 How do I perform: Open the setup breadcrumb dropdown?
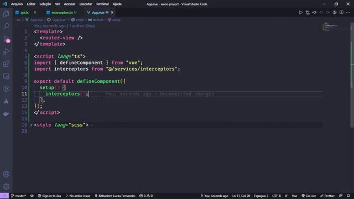114,20
